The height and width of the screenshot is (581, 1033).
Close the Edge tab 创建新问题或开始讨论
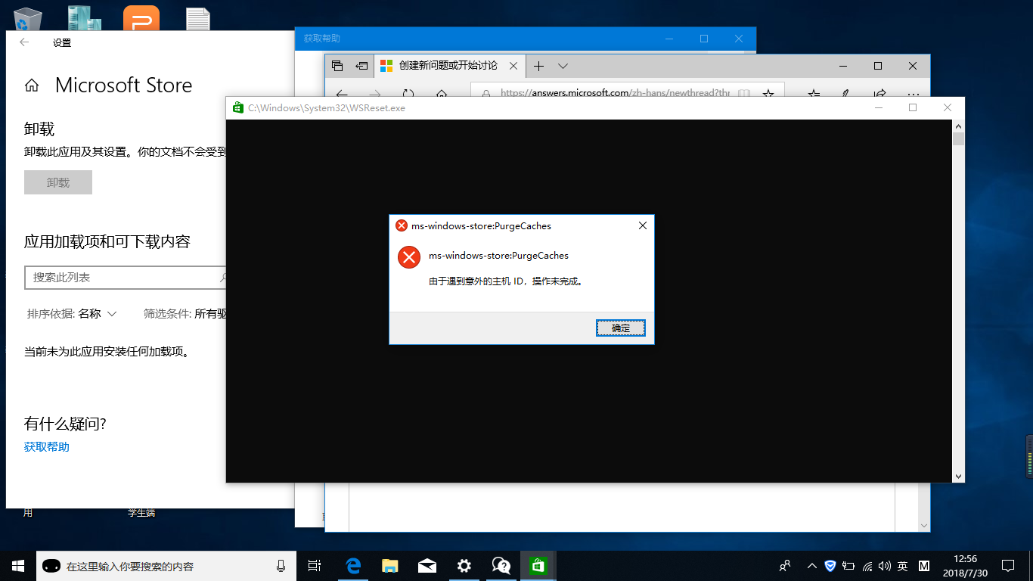[513, 66]
